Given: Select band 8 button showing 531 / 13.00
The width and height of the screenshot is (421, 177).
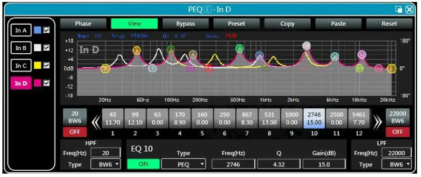Looking at the screenshot, I should 269,118.
